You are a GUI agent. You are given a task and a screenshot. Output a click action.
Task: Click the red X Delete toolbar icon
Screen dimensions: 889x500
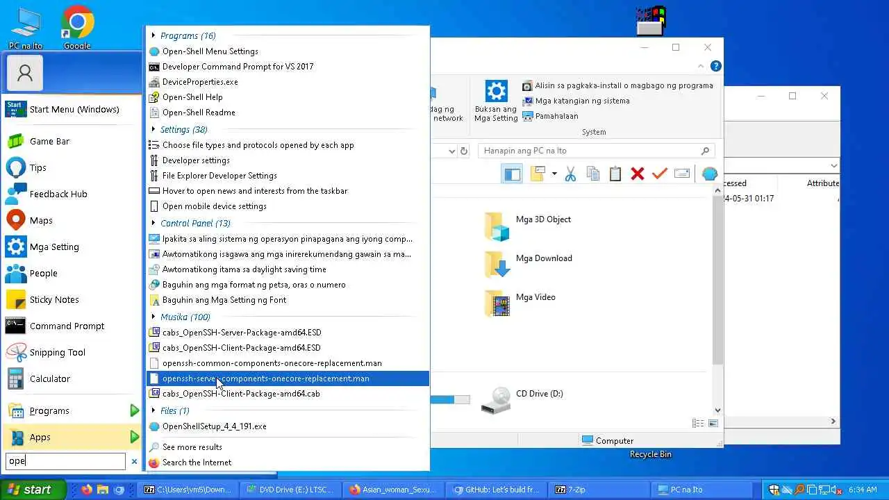(638, 174)
